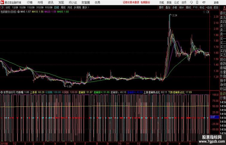This screenshot has width=226, height=145.
Task: Click the 上涨准确率占比: 82.11 value
Action: (x=155, y=92)
